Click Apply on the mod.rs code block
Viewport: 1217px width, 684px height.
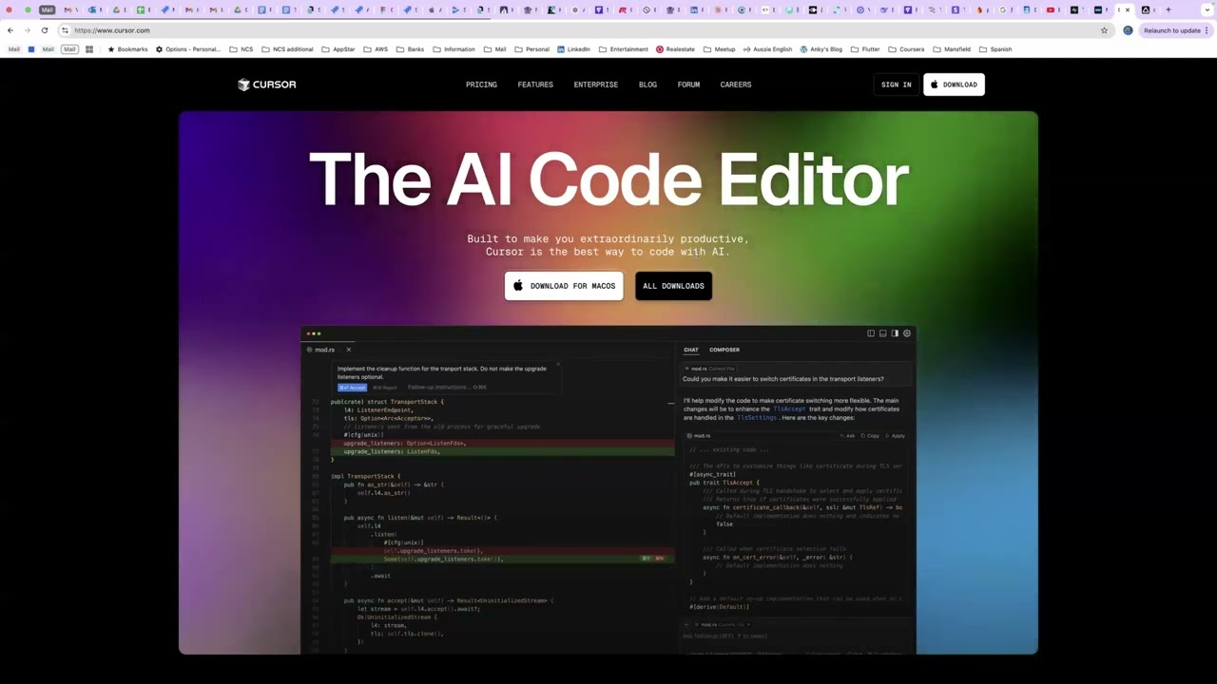coord(896,436)
